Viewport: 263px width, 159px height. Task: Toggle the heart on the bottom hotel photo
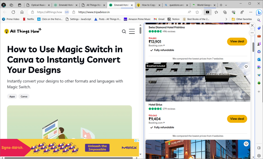coord(246,144)
